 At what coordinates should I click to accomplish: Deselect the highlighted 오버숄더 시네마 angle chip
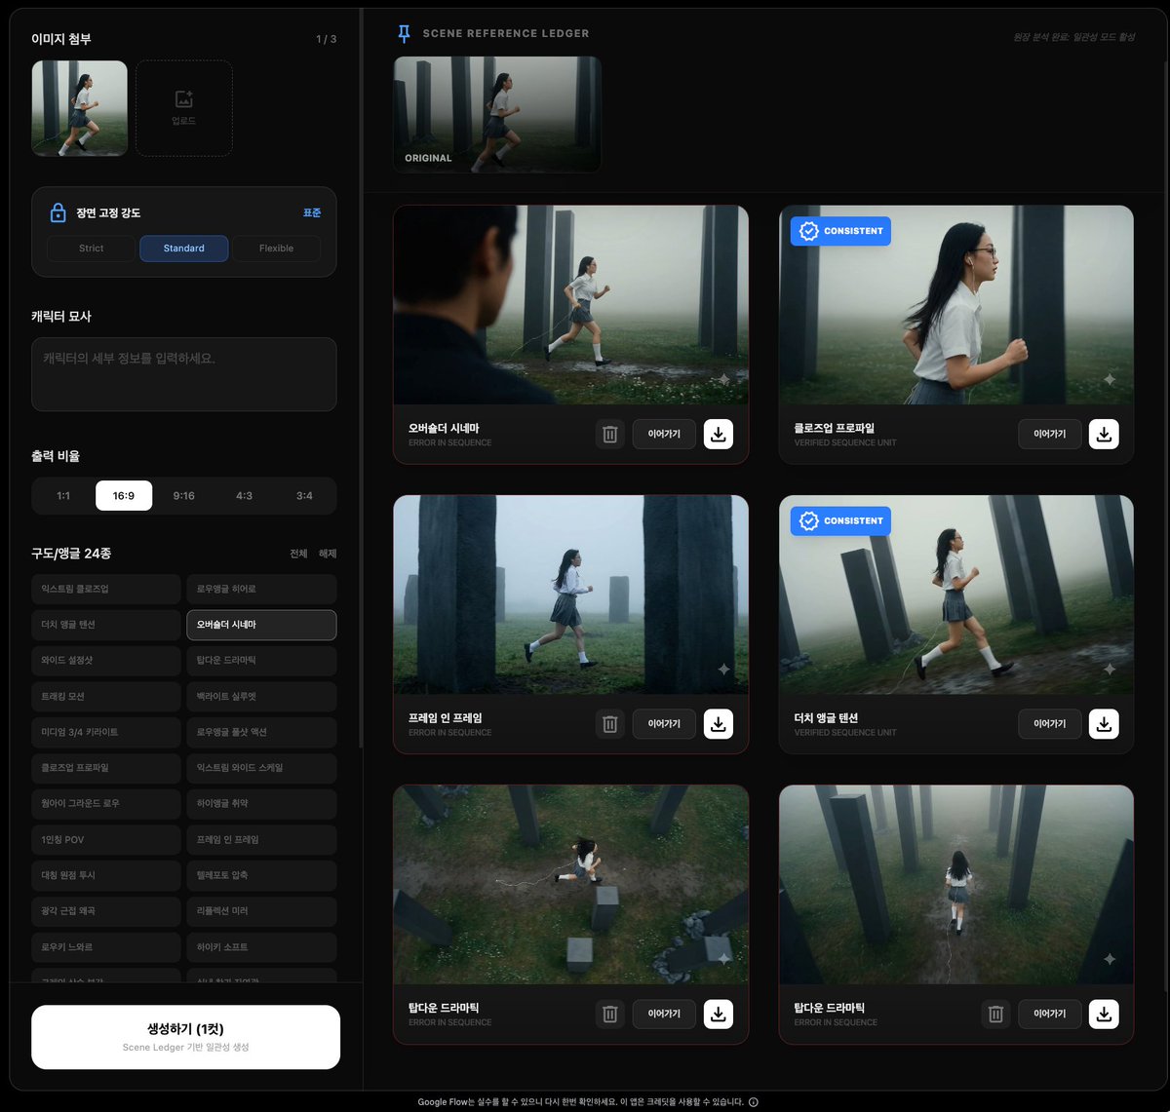pyautogui.click(x=261, y=625)
